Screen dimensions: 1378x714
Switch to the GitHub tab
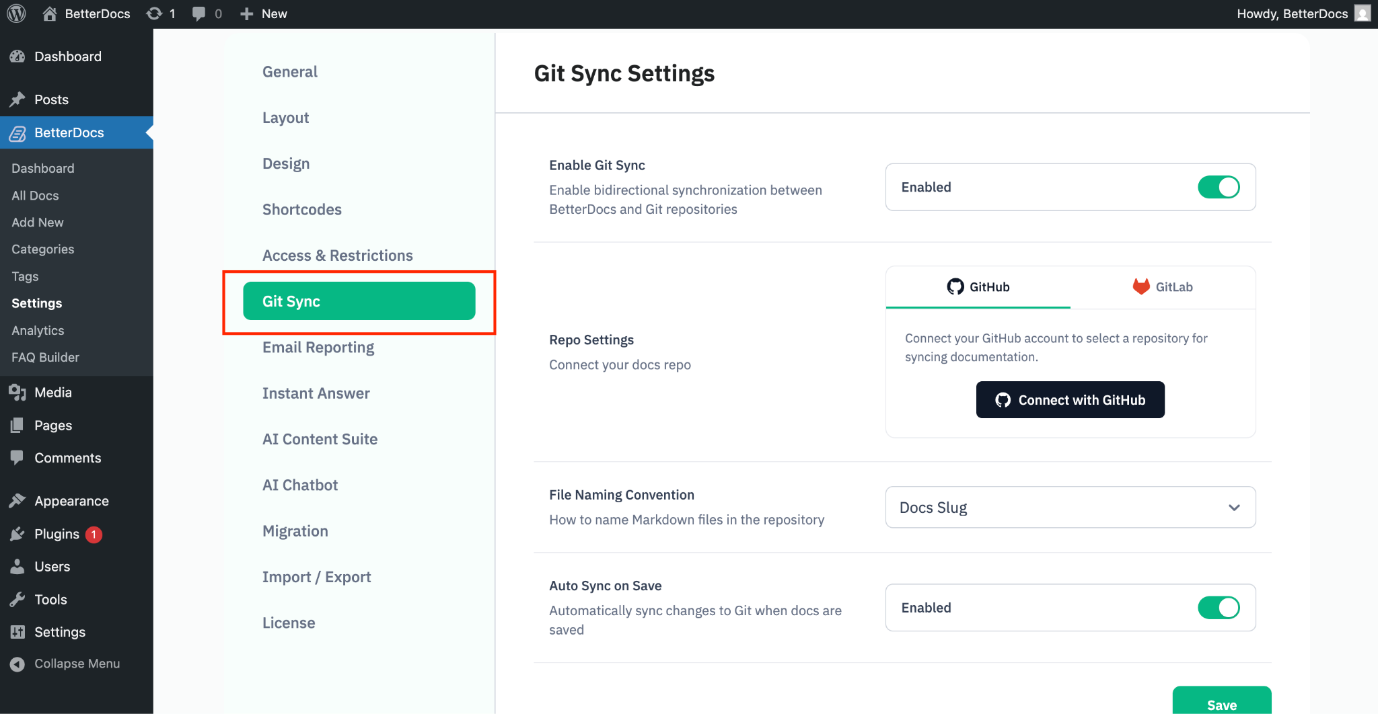(x=978, y=287)
